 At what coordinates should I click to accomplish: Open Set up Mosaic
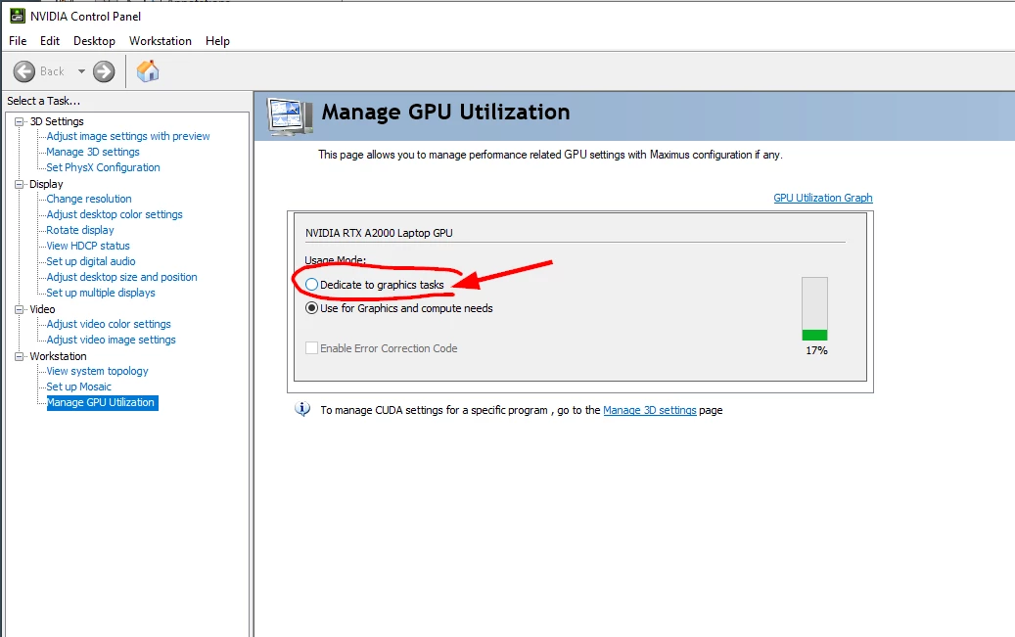coord(79,387)
